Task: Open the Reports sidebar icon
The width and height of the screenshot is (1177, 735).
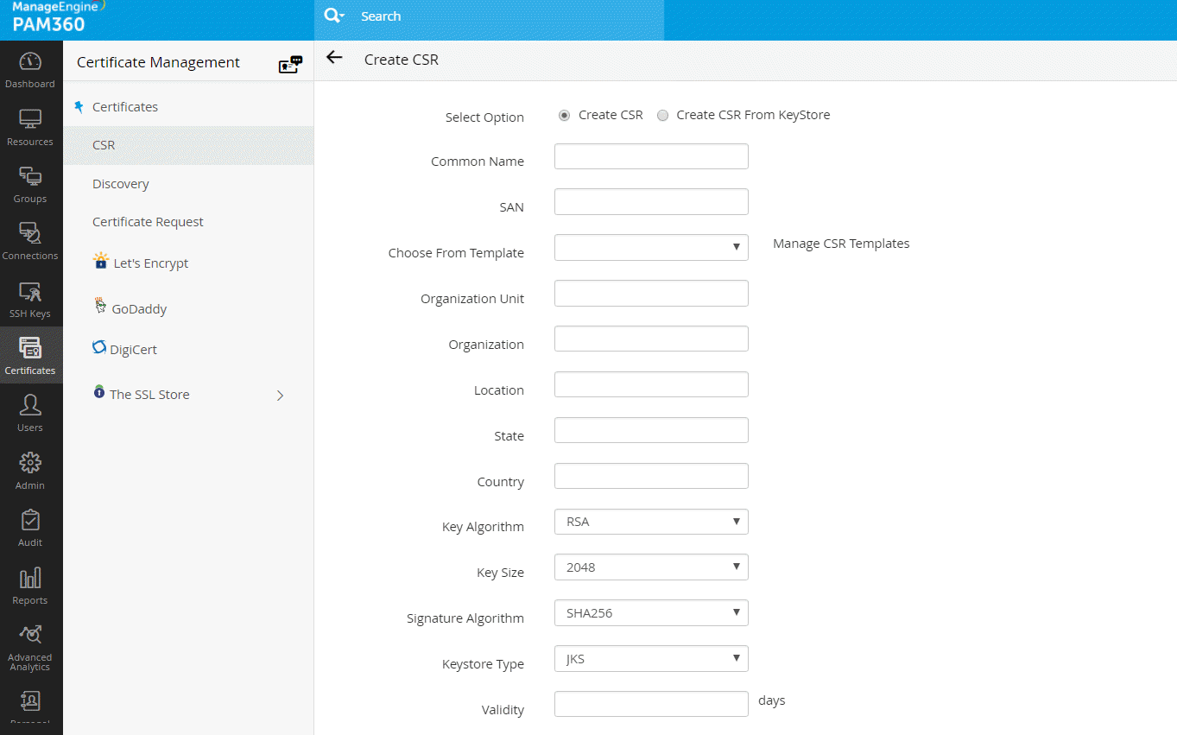Action: click(30, 586)
